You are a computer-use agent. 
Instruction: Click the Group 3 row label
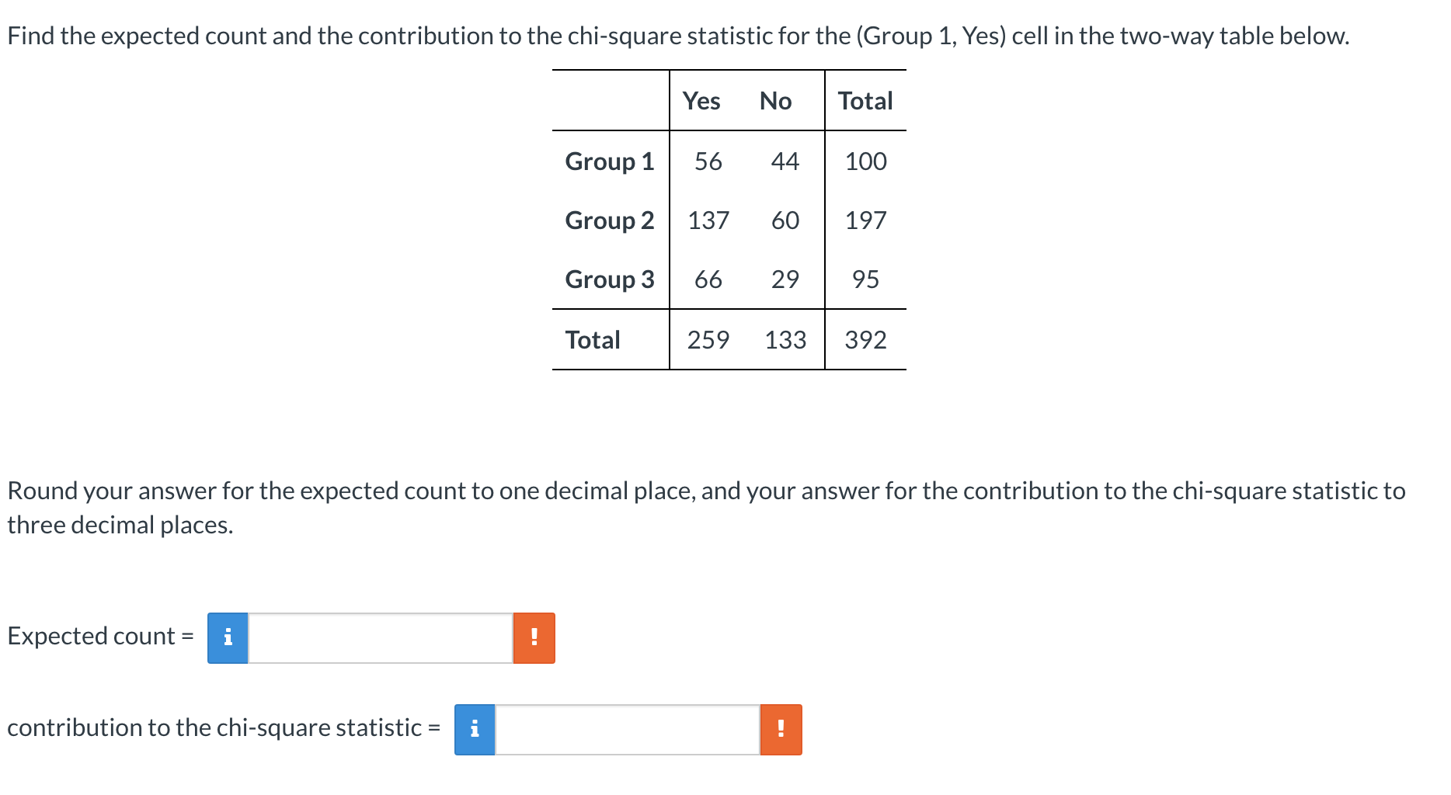coord(610,279)
